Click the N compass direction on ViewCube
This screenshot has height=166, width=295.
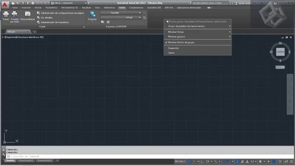(x=280, y=43)
